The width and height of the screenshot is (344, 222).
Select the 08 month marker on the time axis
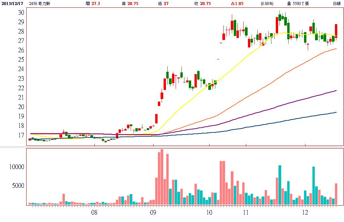(94, 212)
